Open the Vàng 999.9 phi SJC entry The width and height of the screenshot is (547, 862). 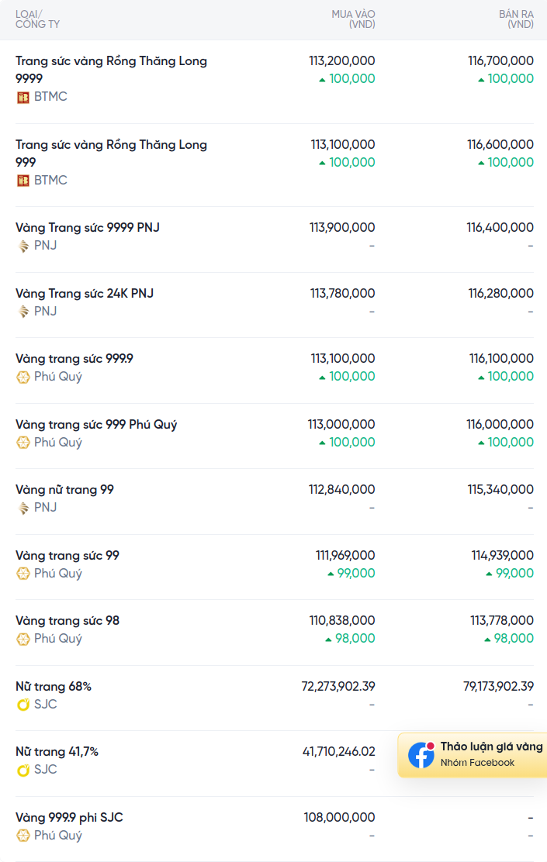[69, 818]
